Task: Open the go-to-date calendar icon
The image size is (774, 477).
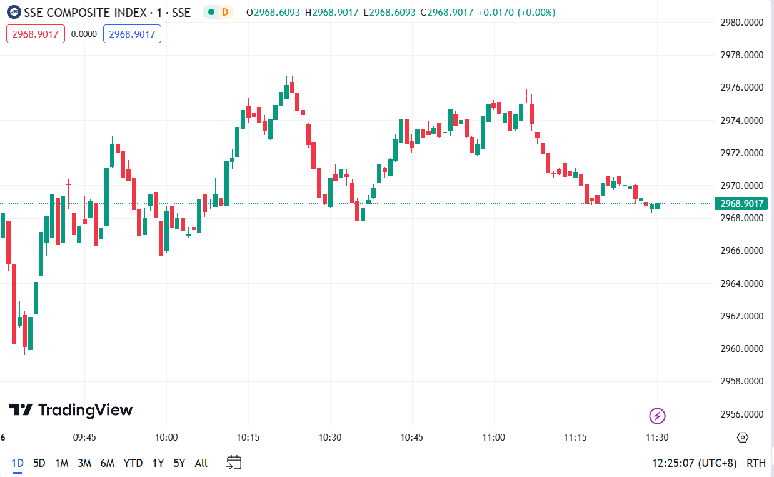Action: coord(234,463)
